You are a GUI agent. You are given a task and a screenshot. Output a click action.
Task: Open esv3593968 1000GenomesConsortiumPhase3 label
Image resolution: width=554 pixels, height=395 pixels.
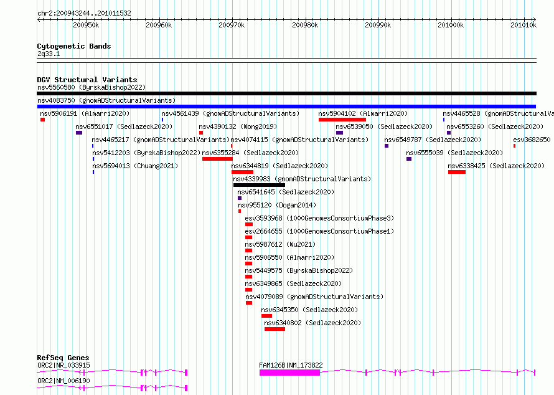click(319, 218)
